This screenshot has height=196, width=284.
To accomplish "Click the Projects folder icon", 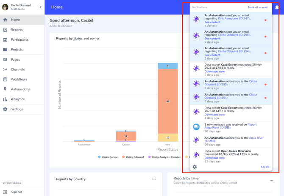I will click(5, 50).
